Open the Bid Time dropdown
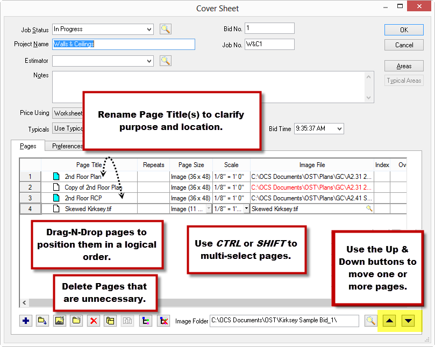 pyautogui.click(x=339, y=128)
